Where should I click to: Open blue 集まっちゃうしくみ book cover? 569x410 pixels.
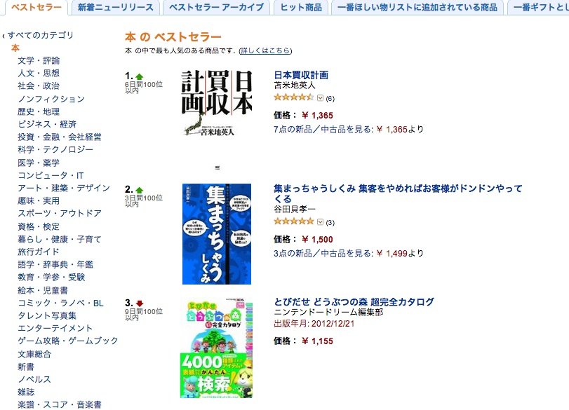[217, 234]
